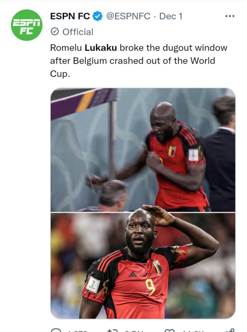Screen dimensions: 247x332
Task: Click the reply speech bubble icon
Action: coord(56,330)
